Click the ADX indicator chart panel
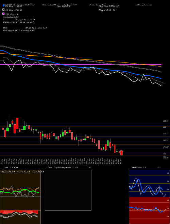This screenshot has height=224, width=170. pos(20,183)
